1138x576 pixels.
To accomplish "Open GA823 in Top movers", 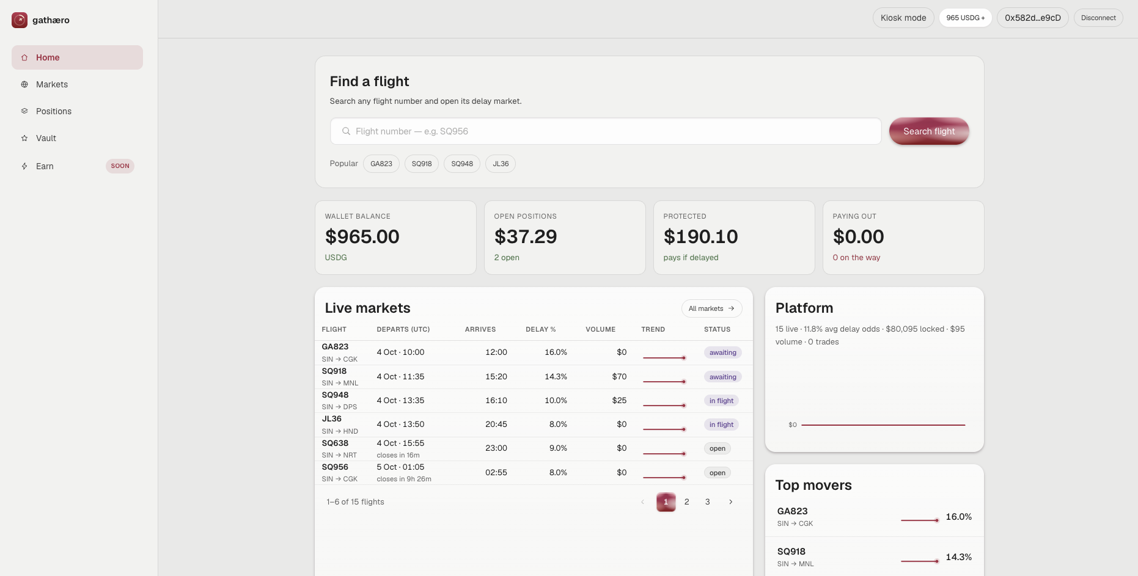I will (875, 517).
